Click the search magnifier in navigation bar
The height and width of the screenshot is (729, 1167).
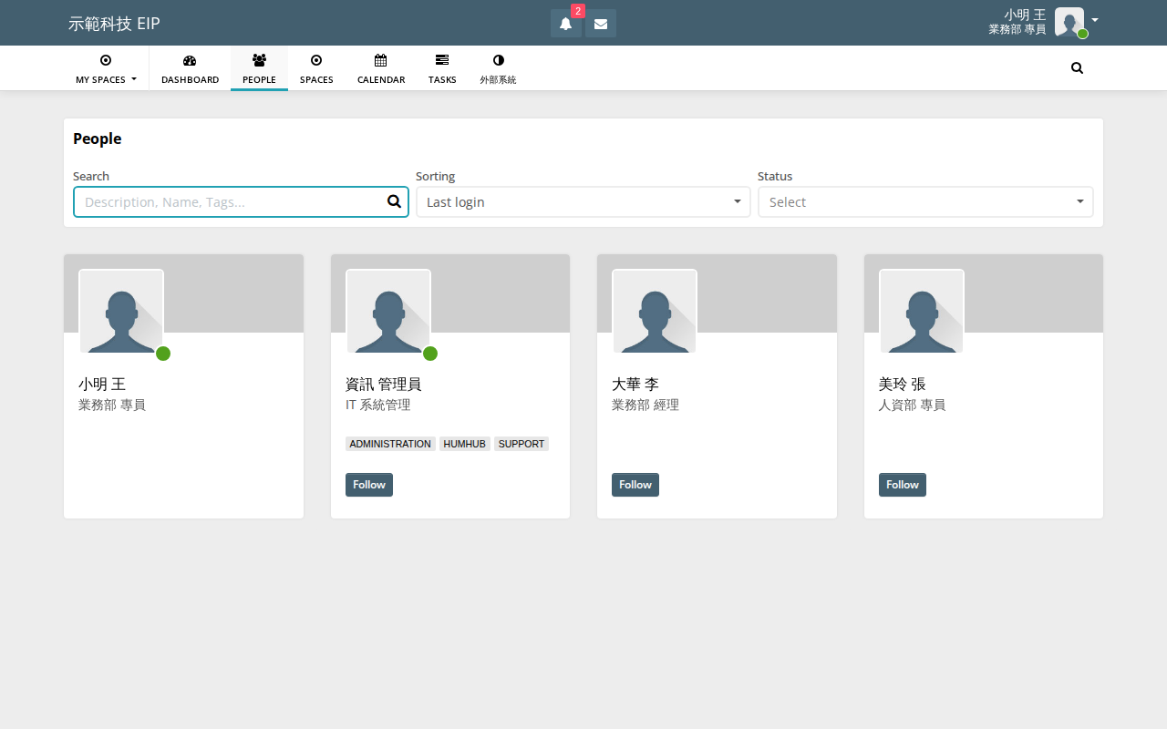click(1077, 68)
